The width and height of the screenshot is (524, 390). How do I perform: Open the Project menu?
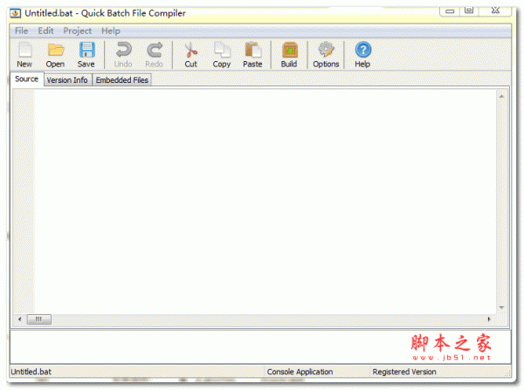click(78, 31)
